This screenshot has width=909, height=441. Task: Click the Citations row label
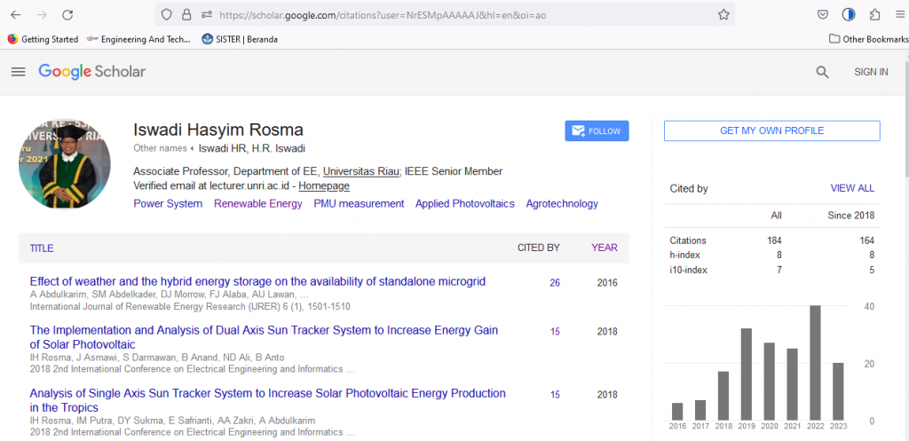pos(688,240)
